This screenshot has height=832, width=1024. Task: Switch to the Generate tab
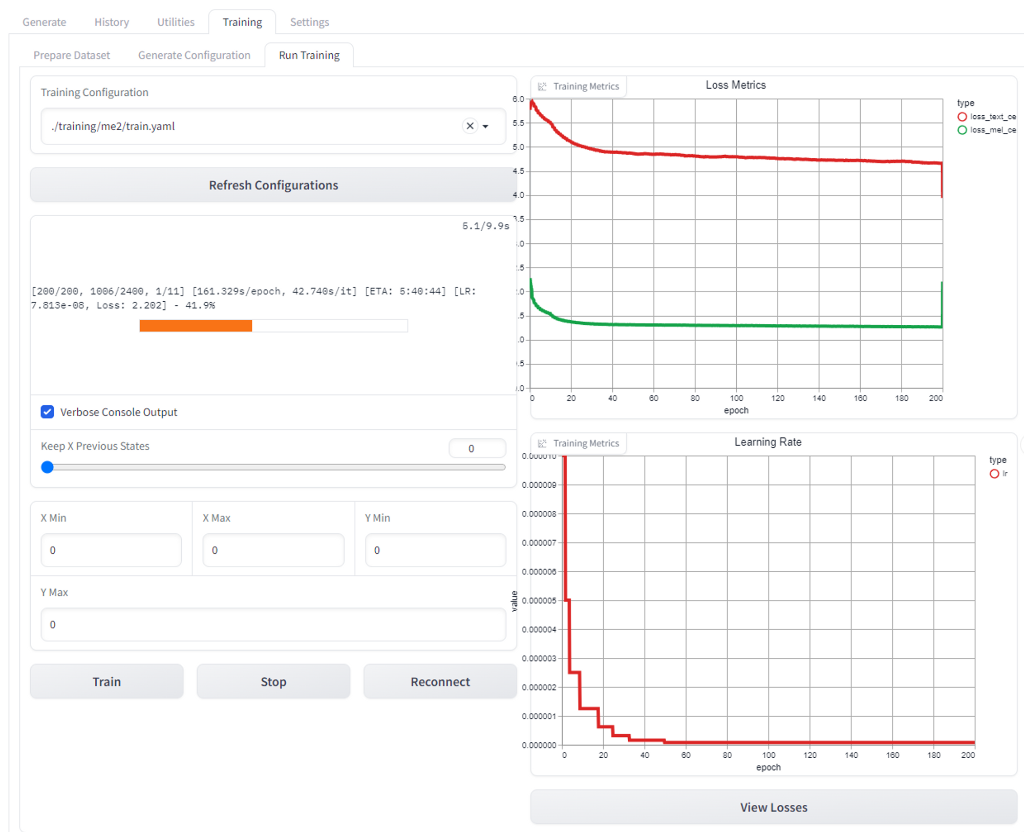point(45,22)
